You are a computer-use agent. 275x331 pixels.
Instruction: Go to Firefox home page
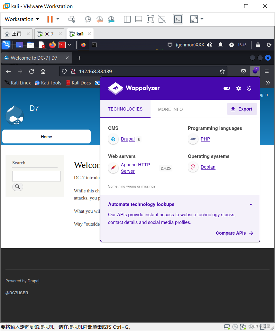[x=43, y=72]
